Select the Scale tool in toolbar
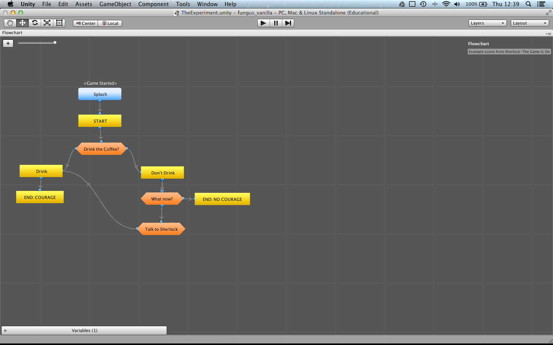Viewport: 553px width, 345px height. click(47, 23)
